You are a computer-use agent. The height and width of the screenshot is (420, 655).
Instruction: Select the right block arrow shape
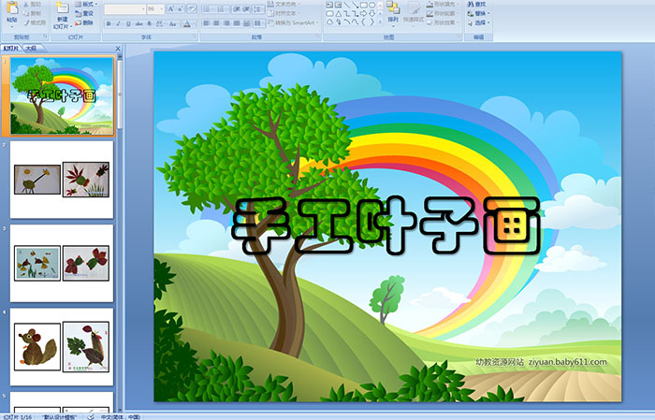tap(363, 13)
